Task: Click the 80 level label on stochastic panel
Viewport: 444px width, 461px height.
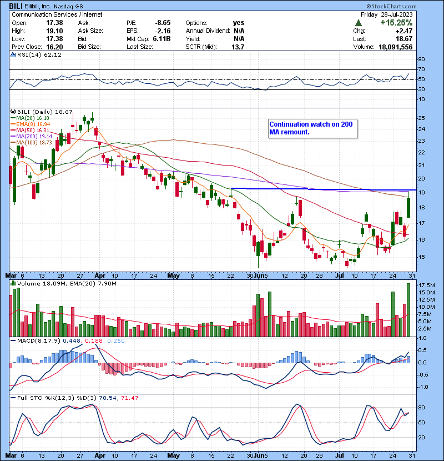Action: [x=421, y=408]
